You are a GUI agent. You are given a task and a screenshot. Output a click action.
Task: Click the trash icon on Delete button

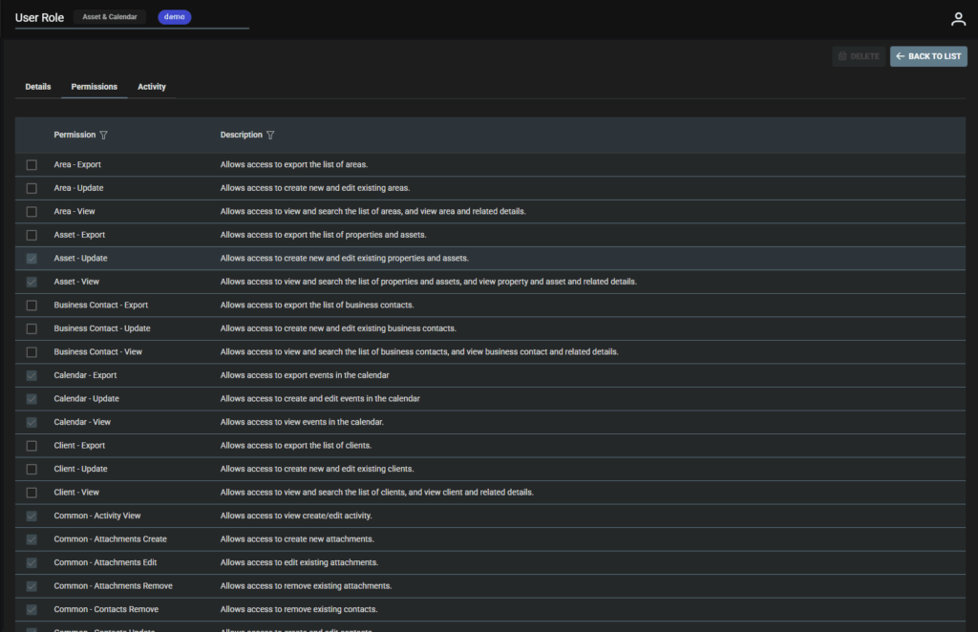(842, 56)
